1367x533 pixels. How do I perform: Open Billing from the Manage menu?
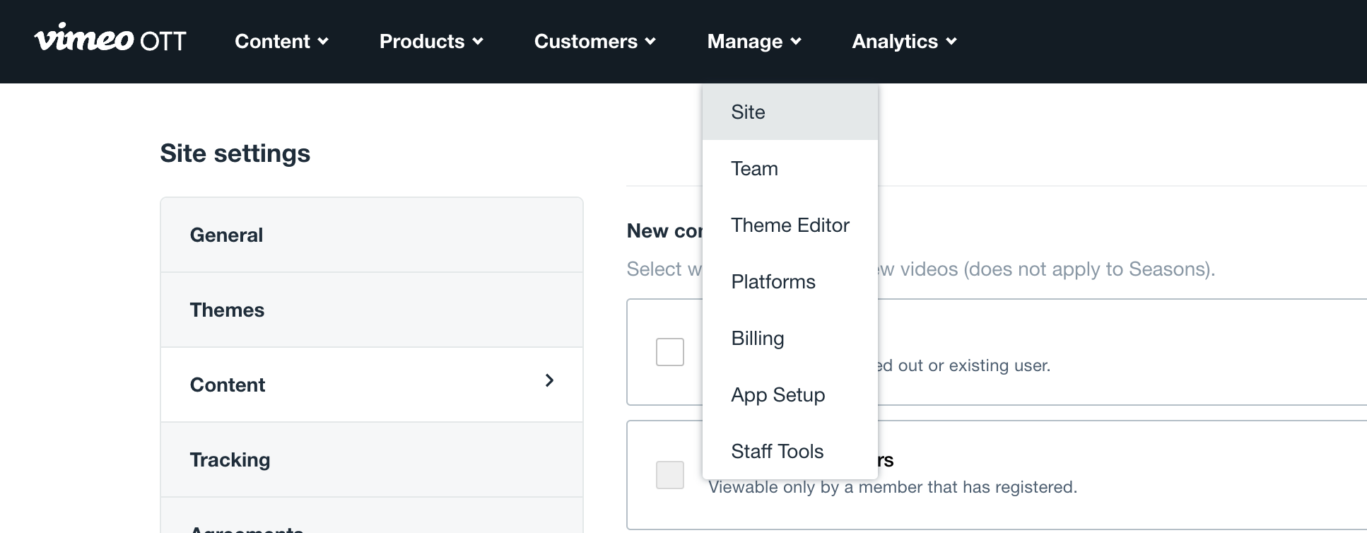pos(757,339)
